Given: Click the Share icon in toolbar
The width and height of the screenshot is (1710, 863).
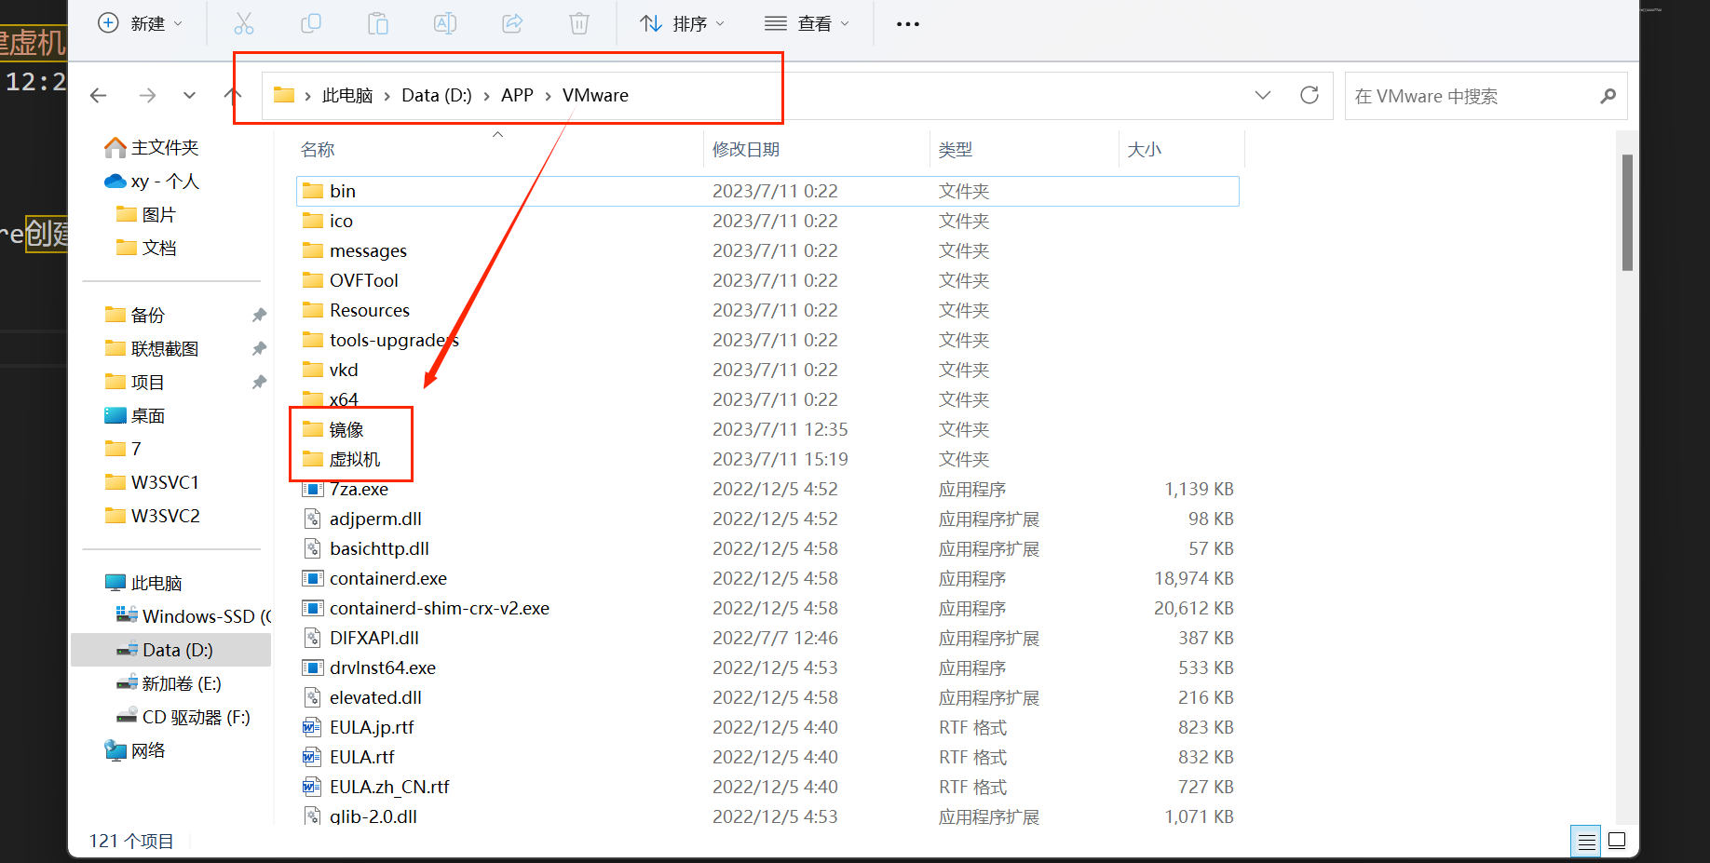Looking at the screenshot, I should coord(512,23).
